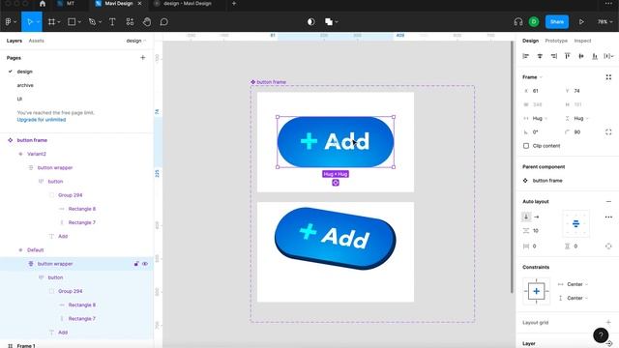This screenshot has height=348, width=619.
Task: Select the Default variant layer
Action: coord(36,249)
